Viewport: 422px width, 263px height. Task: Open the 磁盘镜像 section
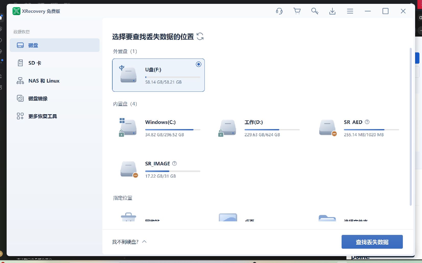(55, 98)
